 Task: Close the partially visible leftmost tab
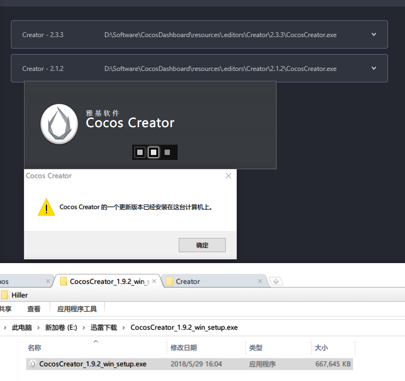point(48,281)
